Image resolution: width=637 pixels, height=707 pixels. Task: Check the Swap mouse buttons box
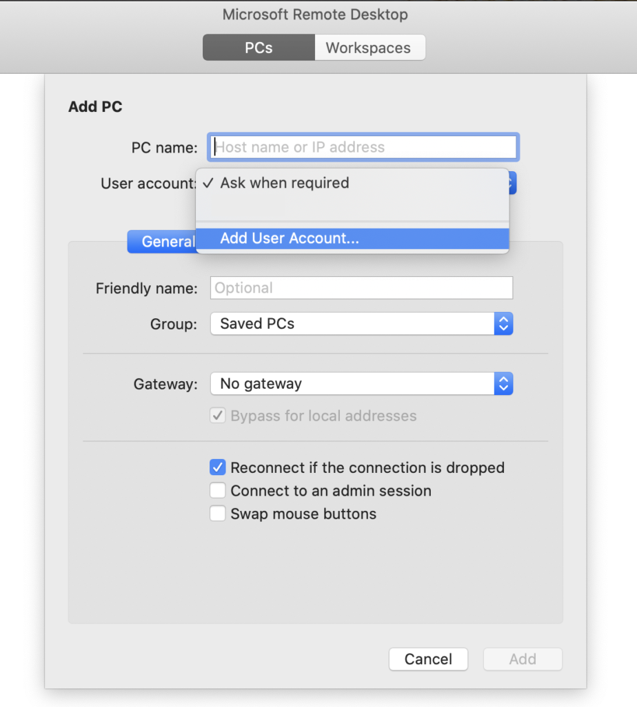click(x=218, y=514)
